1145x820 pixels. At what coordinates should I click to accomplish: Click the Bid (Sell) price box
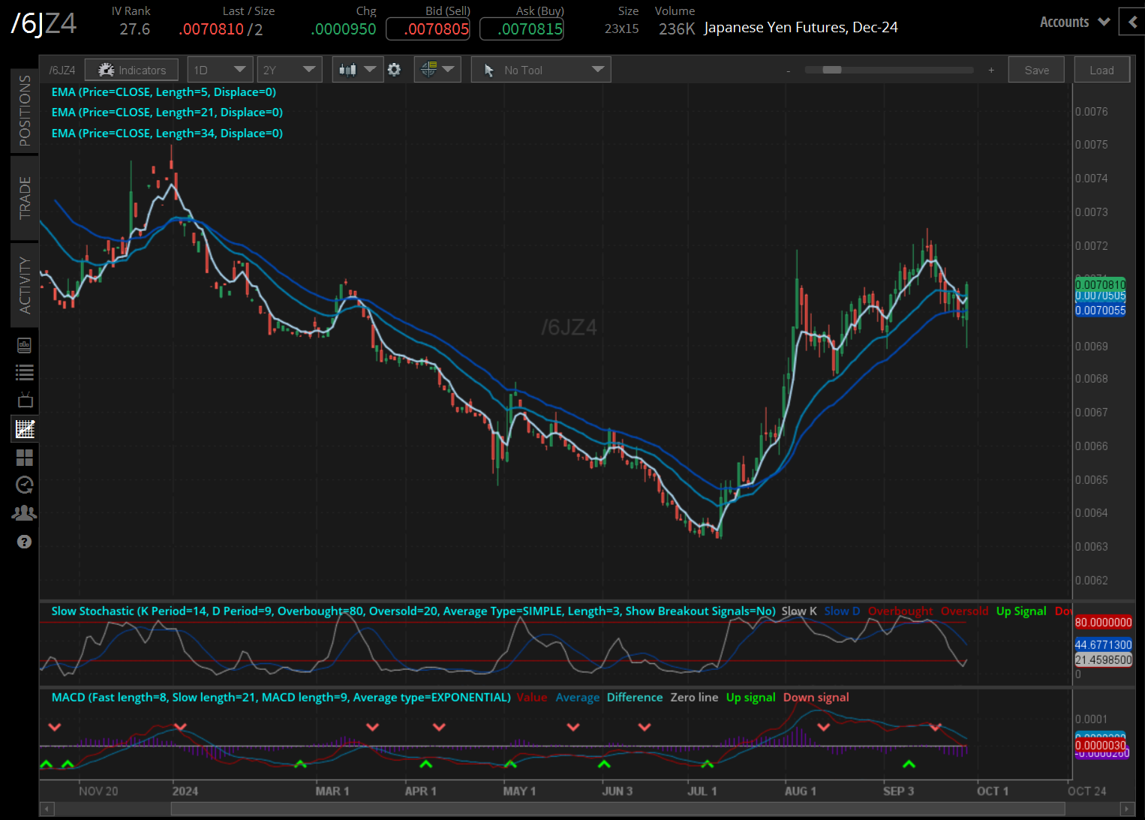[428, 29]
